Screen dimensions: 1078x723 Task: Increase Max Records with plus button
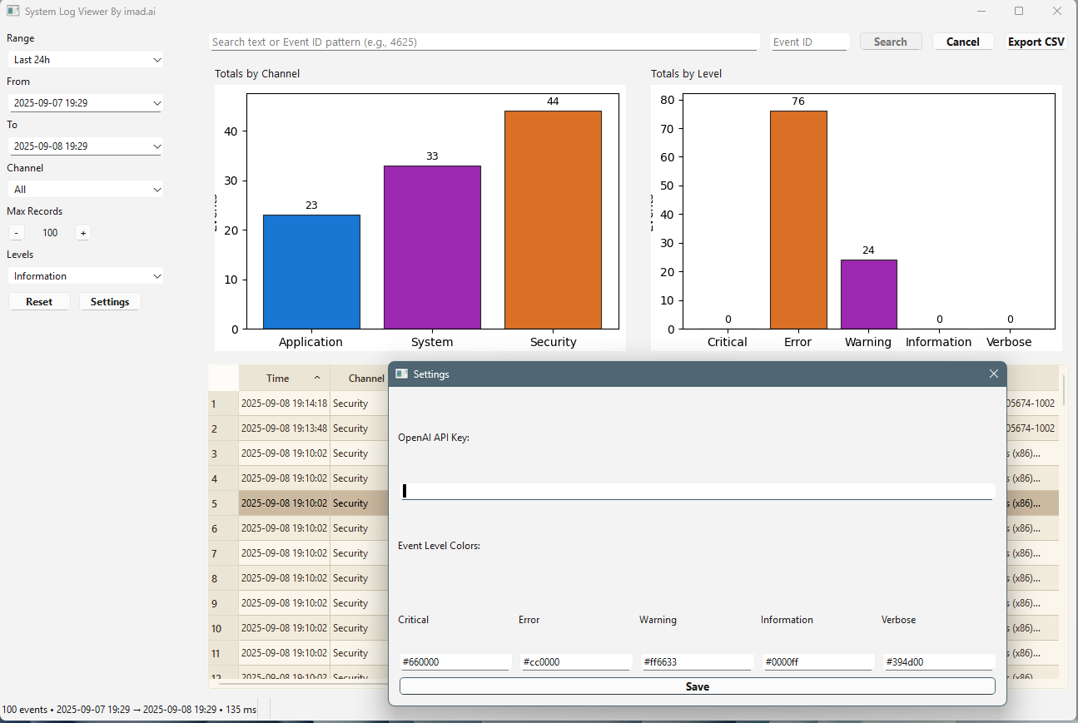(82, 233)
